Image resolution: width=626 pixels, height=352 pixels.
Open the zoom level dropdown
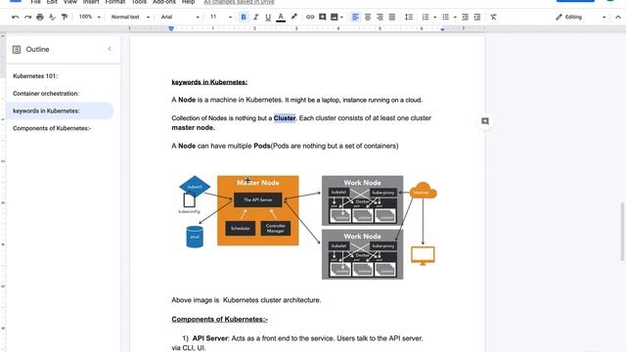click(x=89, y=18)
